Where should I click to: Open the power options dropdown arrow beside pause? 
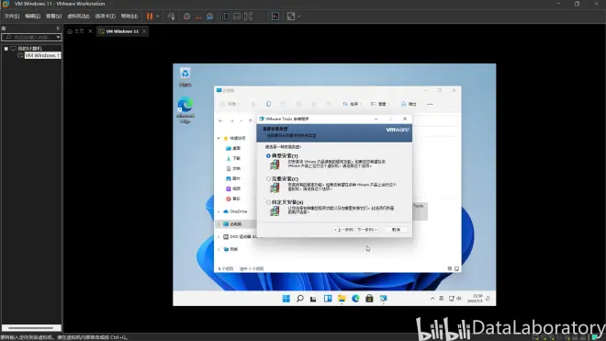(158, 17)
